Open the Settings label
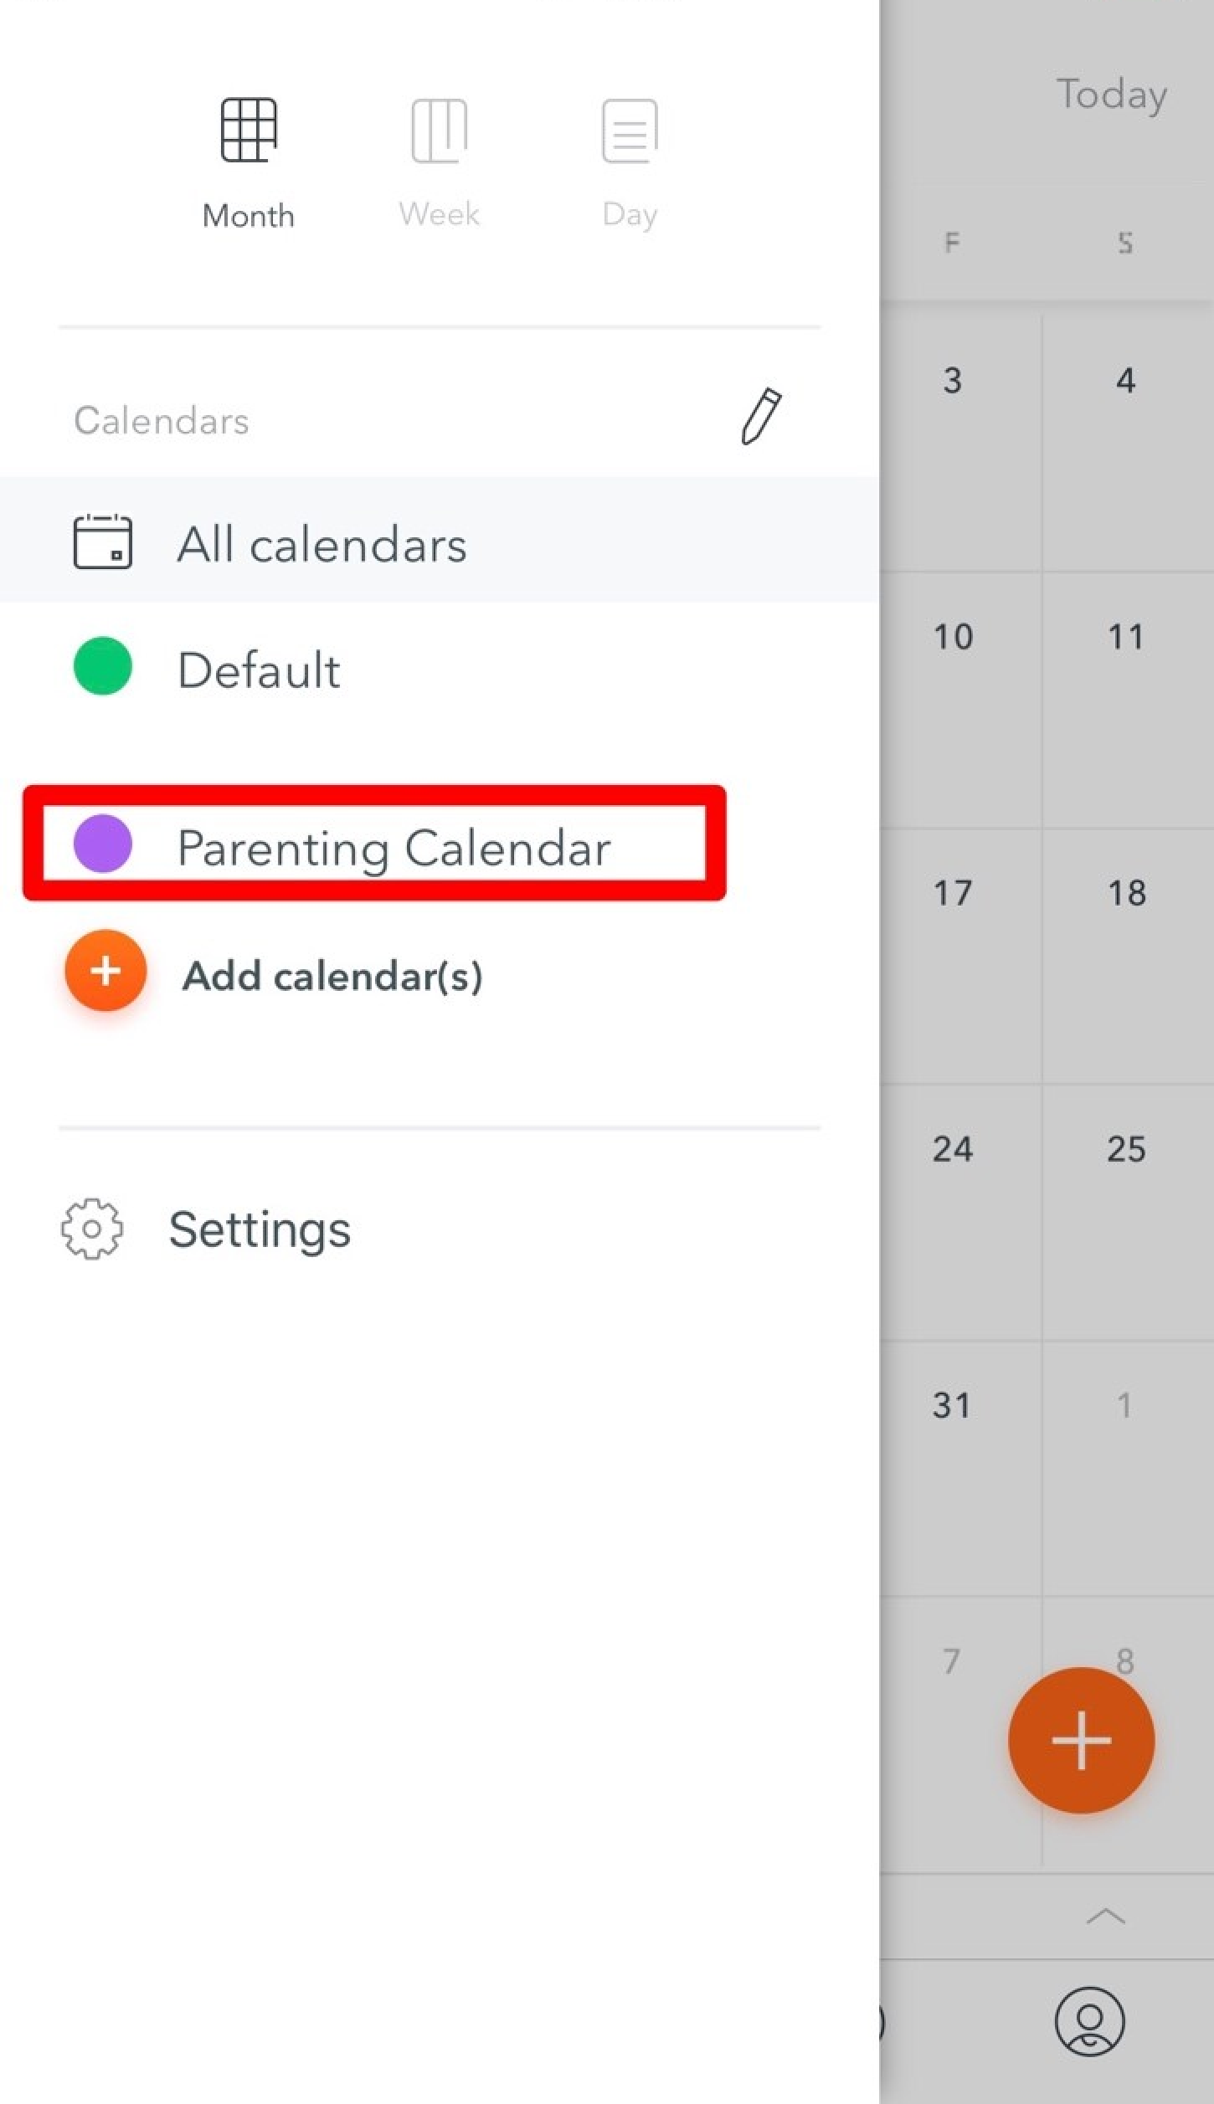This screenshot has height=2104, width=1214. tap(260, 1229)
